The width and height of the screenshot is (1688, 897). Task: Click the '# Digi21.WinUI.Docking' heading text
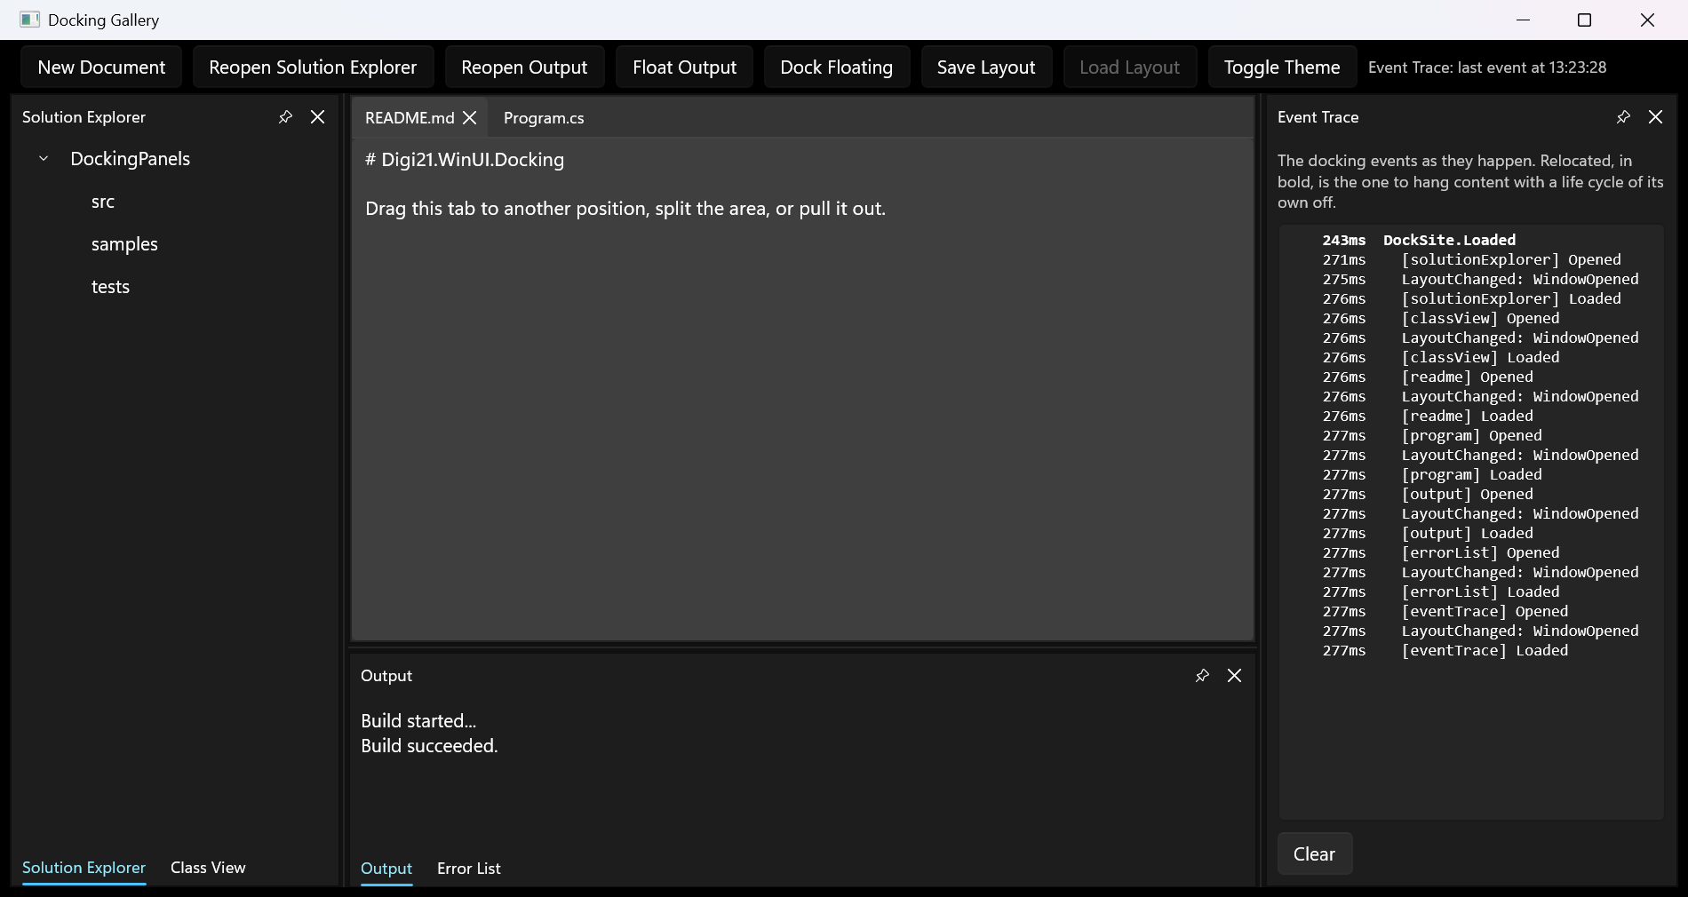click(465, 160)
